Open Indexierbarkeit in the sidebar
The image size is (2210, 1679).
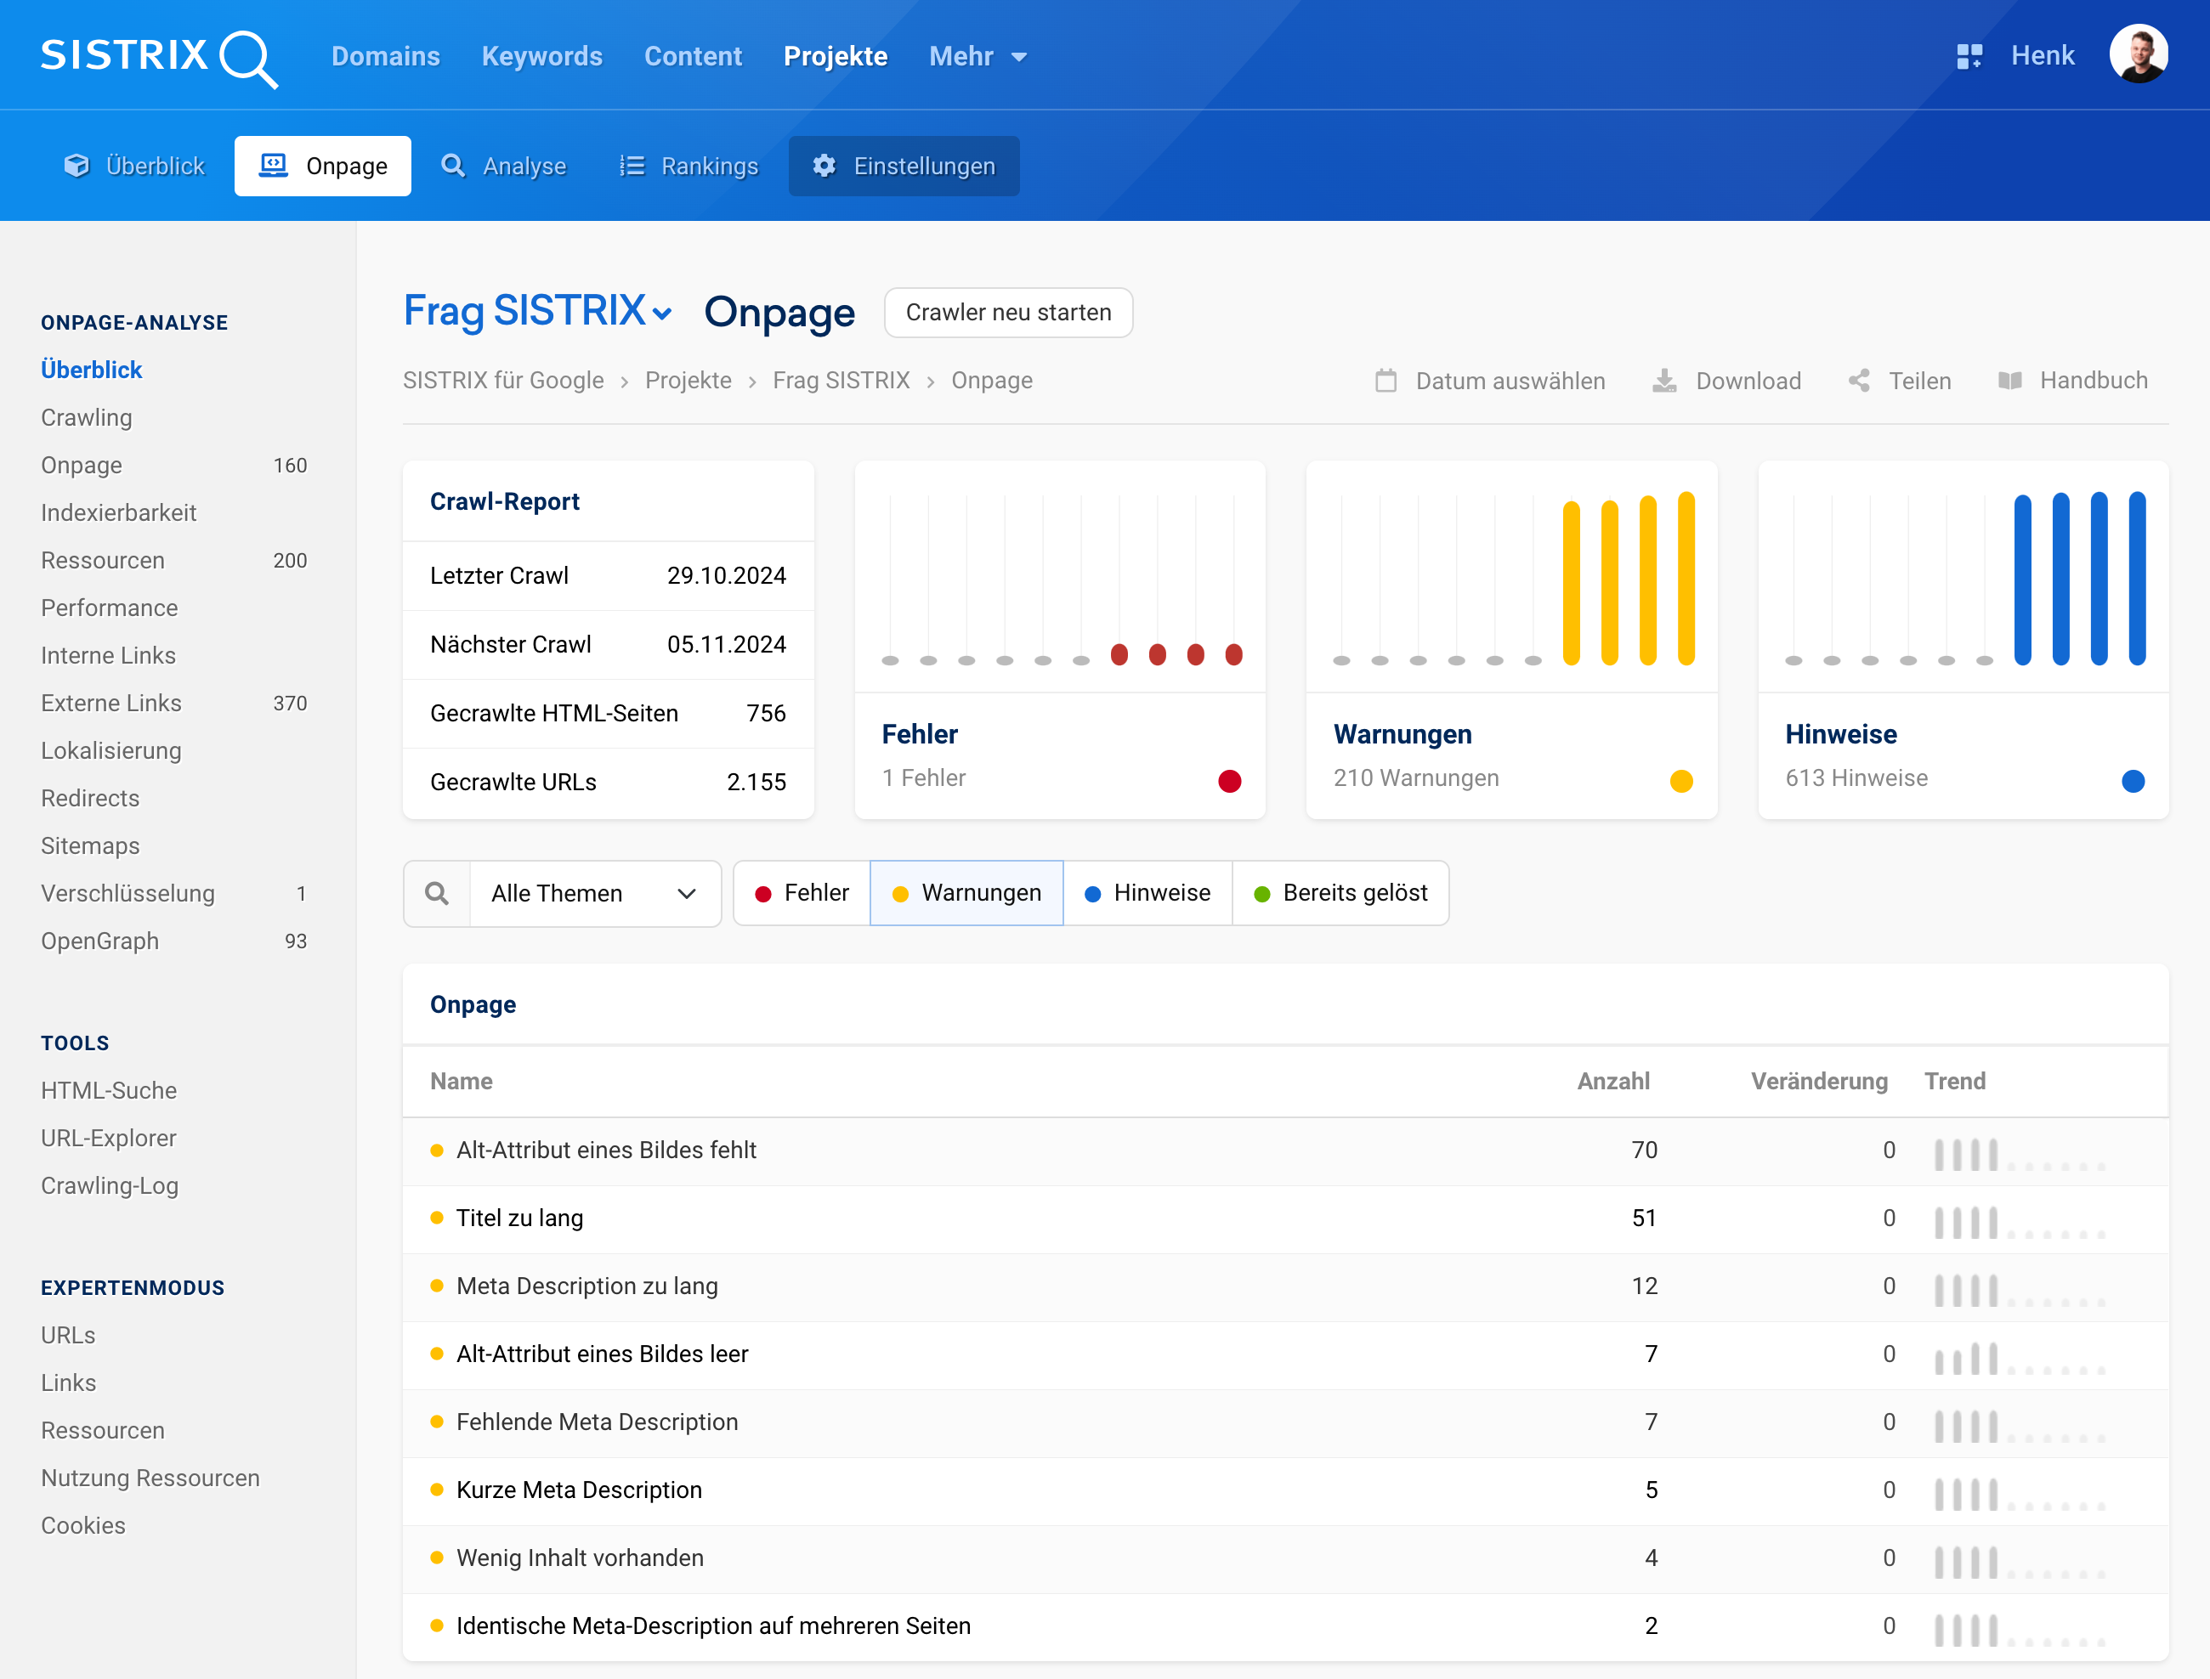point(118,512)
